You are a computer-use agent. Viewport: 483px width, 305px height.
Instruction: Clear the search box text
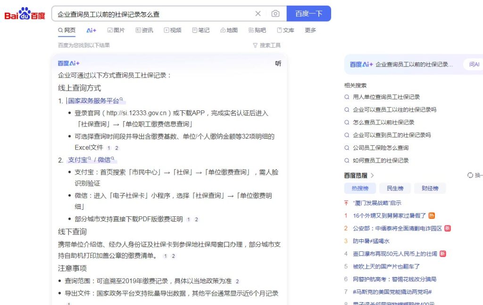click(258, 14)
